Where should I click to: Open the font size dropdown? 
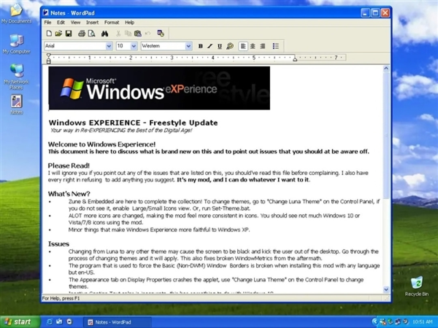[133, 46]
